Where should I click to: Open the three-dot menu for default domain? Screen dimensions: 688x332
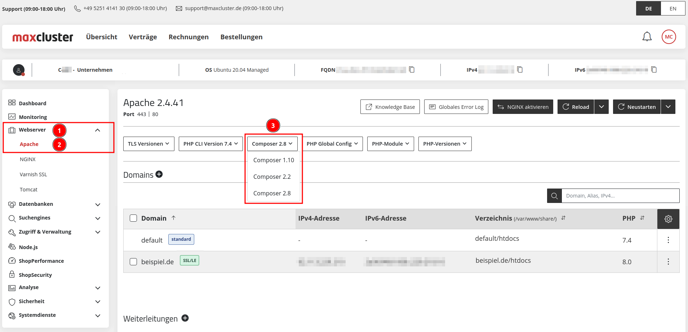click(x=668, y=240)
